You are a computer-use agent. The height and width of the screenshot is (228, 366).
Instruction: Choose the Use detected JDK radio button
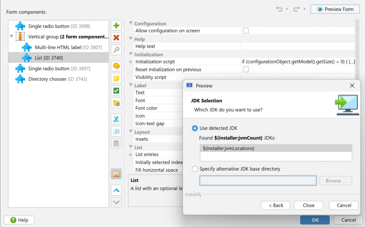tap(195, 128)
